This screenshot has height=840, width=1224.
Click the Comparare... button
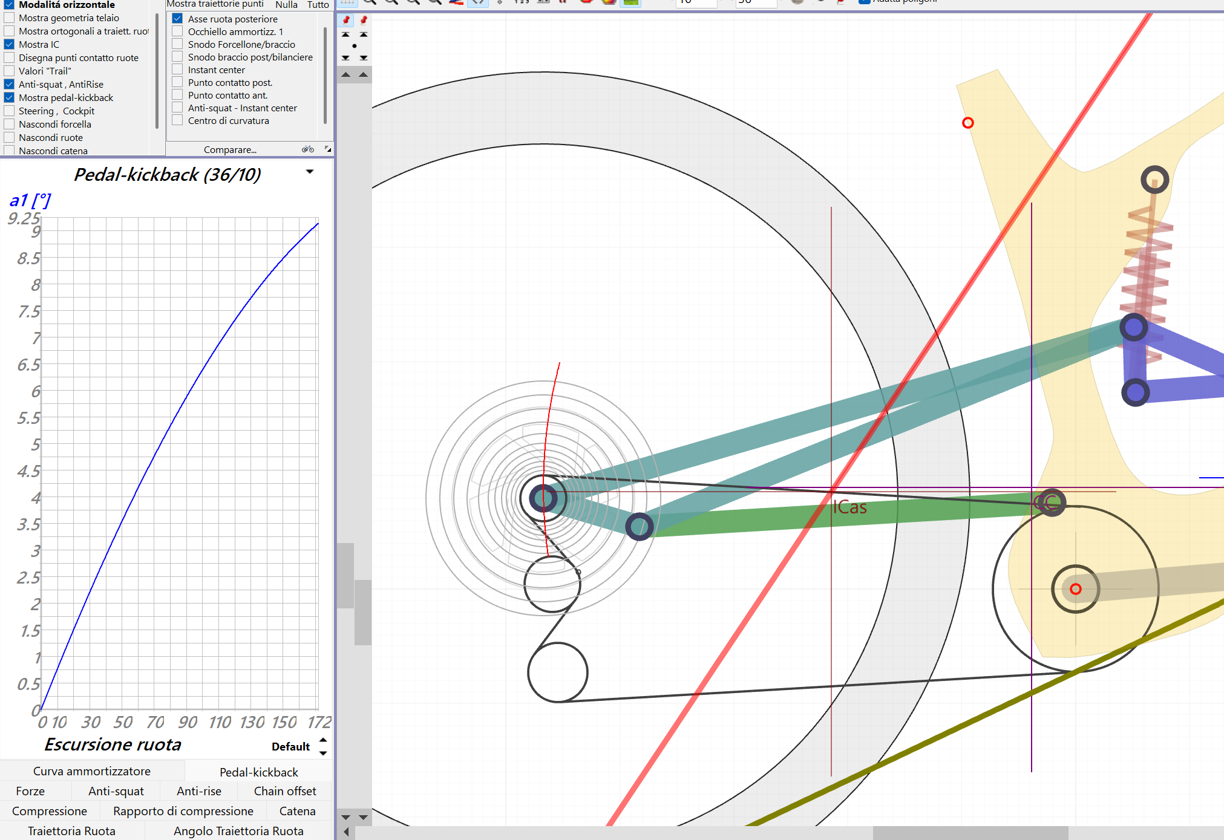230,149
